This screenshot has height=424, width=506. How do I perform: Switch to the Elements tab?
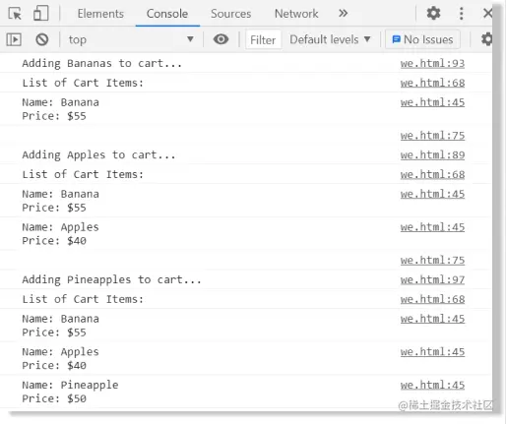click(x=100, y=14)
